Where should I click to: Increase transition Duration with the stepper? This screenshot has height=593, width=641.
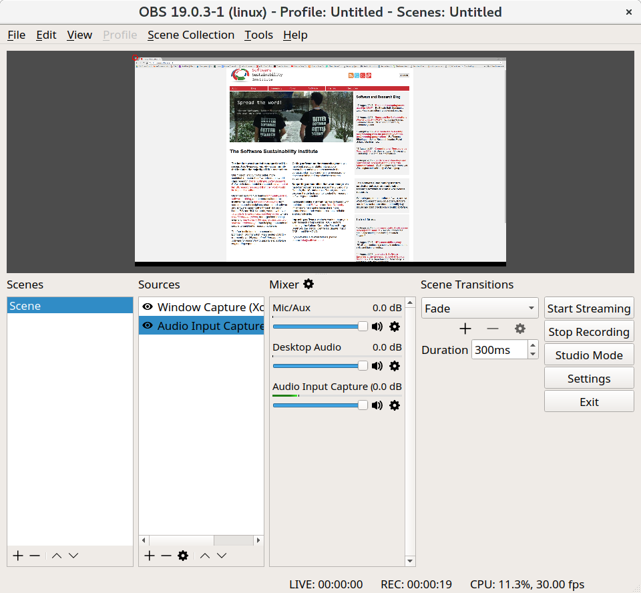[531, 345]
